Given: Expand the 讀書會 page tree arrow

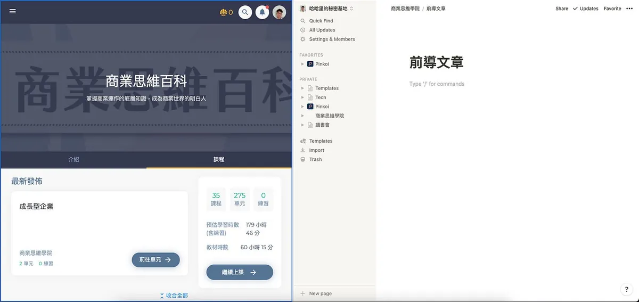Looking at the screenshot, I should (302, 125).
